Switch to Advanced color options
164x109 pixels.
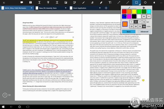[144, 32]
